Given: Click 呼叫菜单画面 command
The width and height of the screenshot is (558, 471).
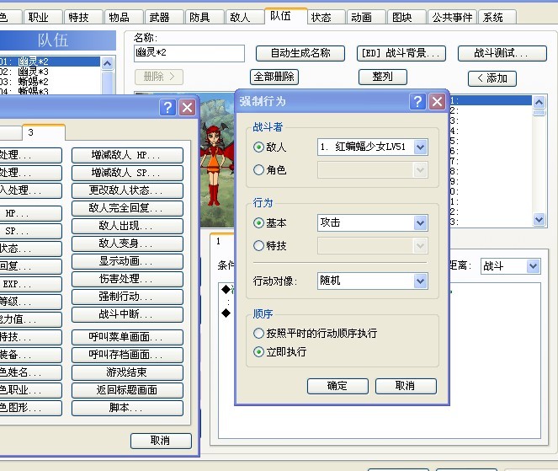Looking at the screenshot, I should (127, 337).
